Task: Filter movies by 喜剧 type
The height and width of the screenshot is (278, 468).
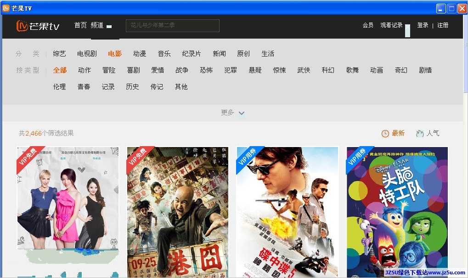Action: tap(133, 70)
